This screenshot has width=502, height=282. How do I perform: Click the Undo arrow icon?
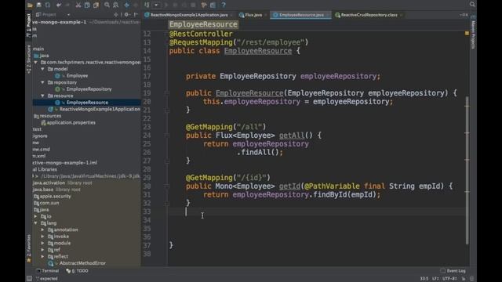(x=58, y=5)
